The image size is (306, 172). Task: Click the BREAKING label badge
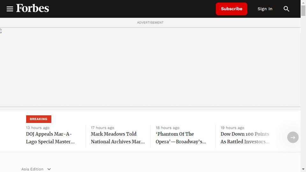pos(39,119)
